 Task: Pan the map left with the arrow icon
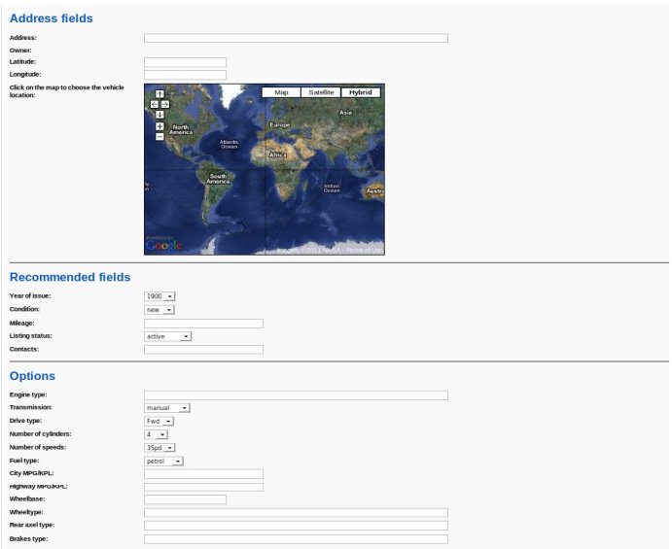pos(155,104)
